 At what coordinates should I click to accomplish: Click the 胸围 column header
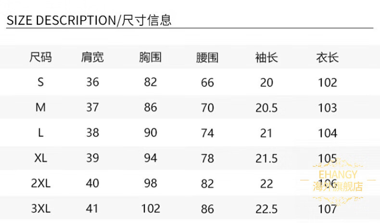(150, 58)
